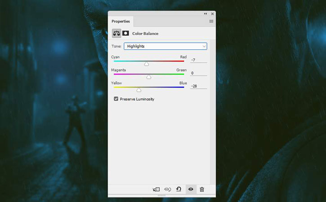
Task: Click the Cyan-Red value field showing -7
Action: tap(199, 60)
